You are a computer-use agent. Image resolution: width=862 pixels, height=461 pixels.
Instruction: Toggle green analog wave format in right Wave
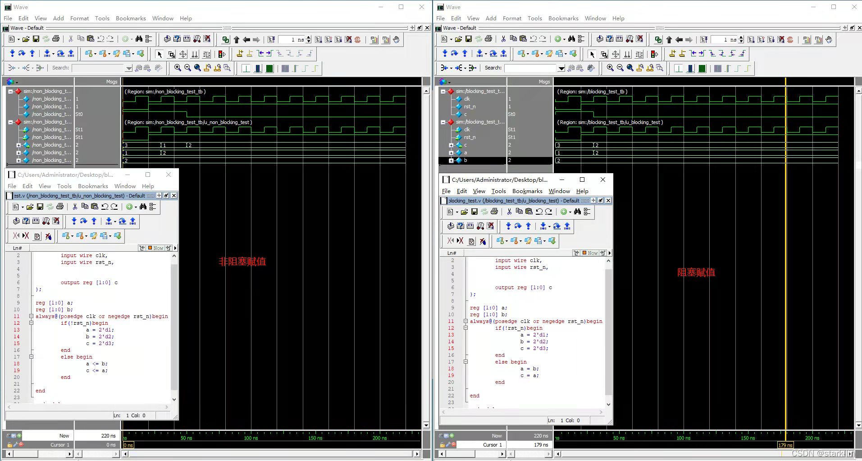[702, 68]
